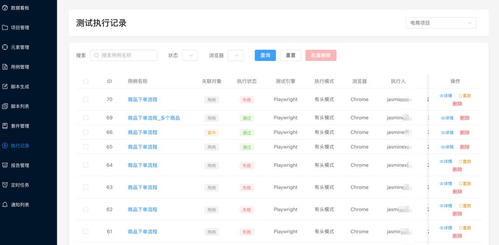Expand the 状态 filter dropdown
Viewport: 499px width, 245px height.
click(x=190, y=55)
